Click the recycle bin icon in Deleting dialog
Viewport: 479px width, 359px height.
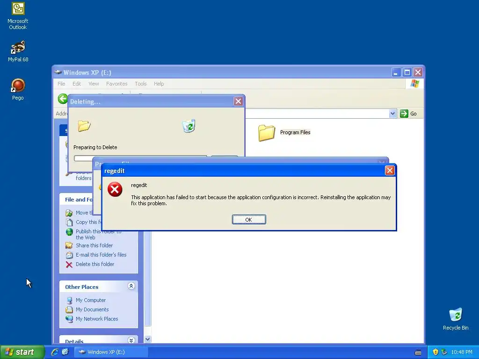coord(189,126)
